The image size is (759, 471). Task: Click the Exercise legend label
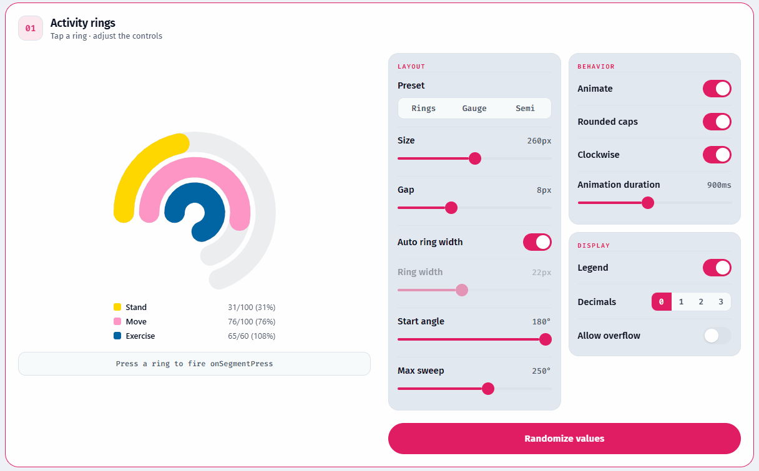tap(140, 336)
